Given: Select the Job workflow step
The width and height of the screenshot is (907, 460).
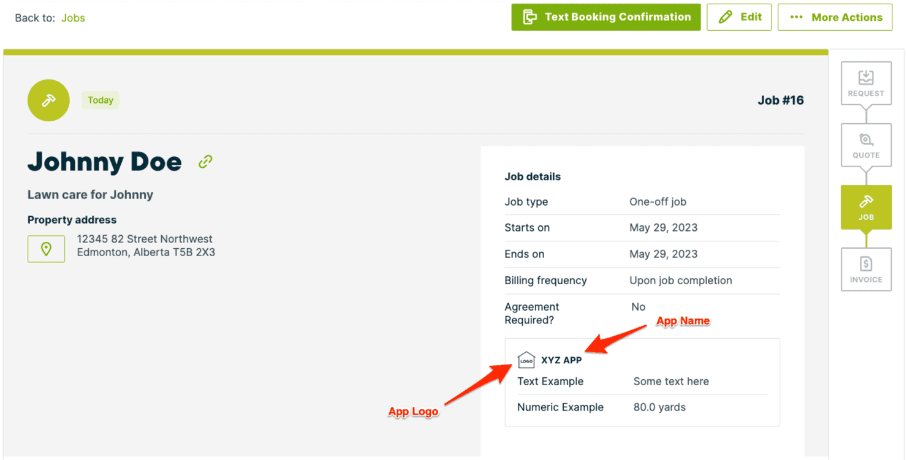Looking at the screenshot, I should click(866, 208).
